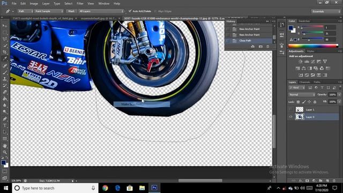Screen dimensions: 343x193
Task: Select the Dodge tool
Action: pos(5,112)
